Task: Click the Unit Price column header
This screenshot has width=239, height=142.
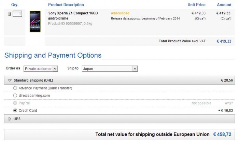Action: point(196,5)
